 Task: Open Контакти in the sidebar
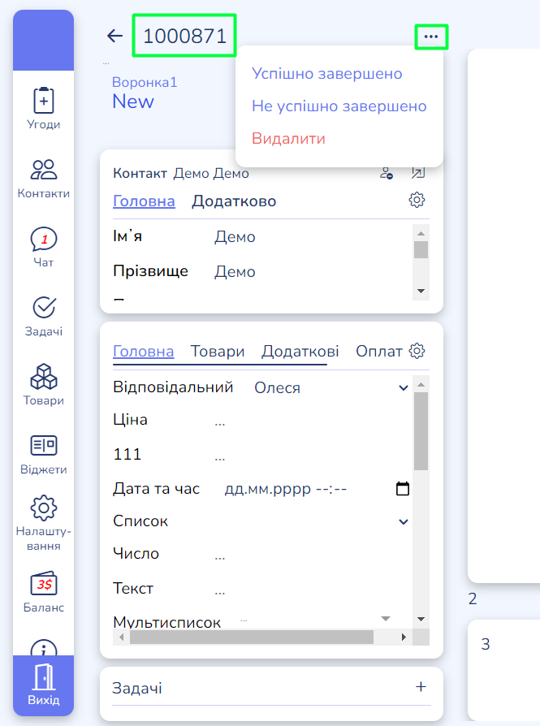43,178
